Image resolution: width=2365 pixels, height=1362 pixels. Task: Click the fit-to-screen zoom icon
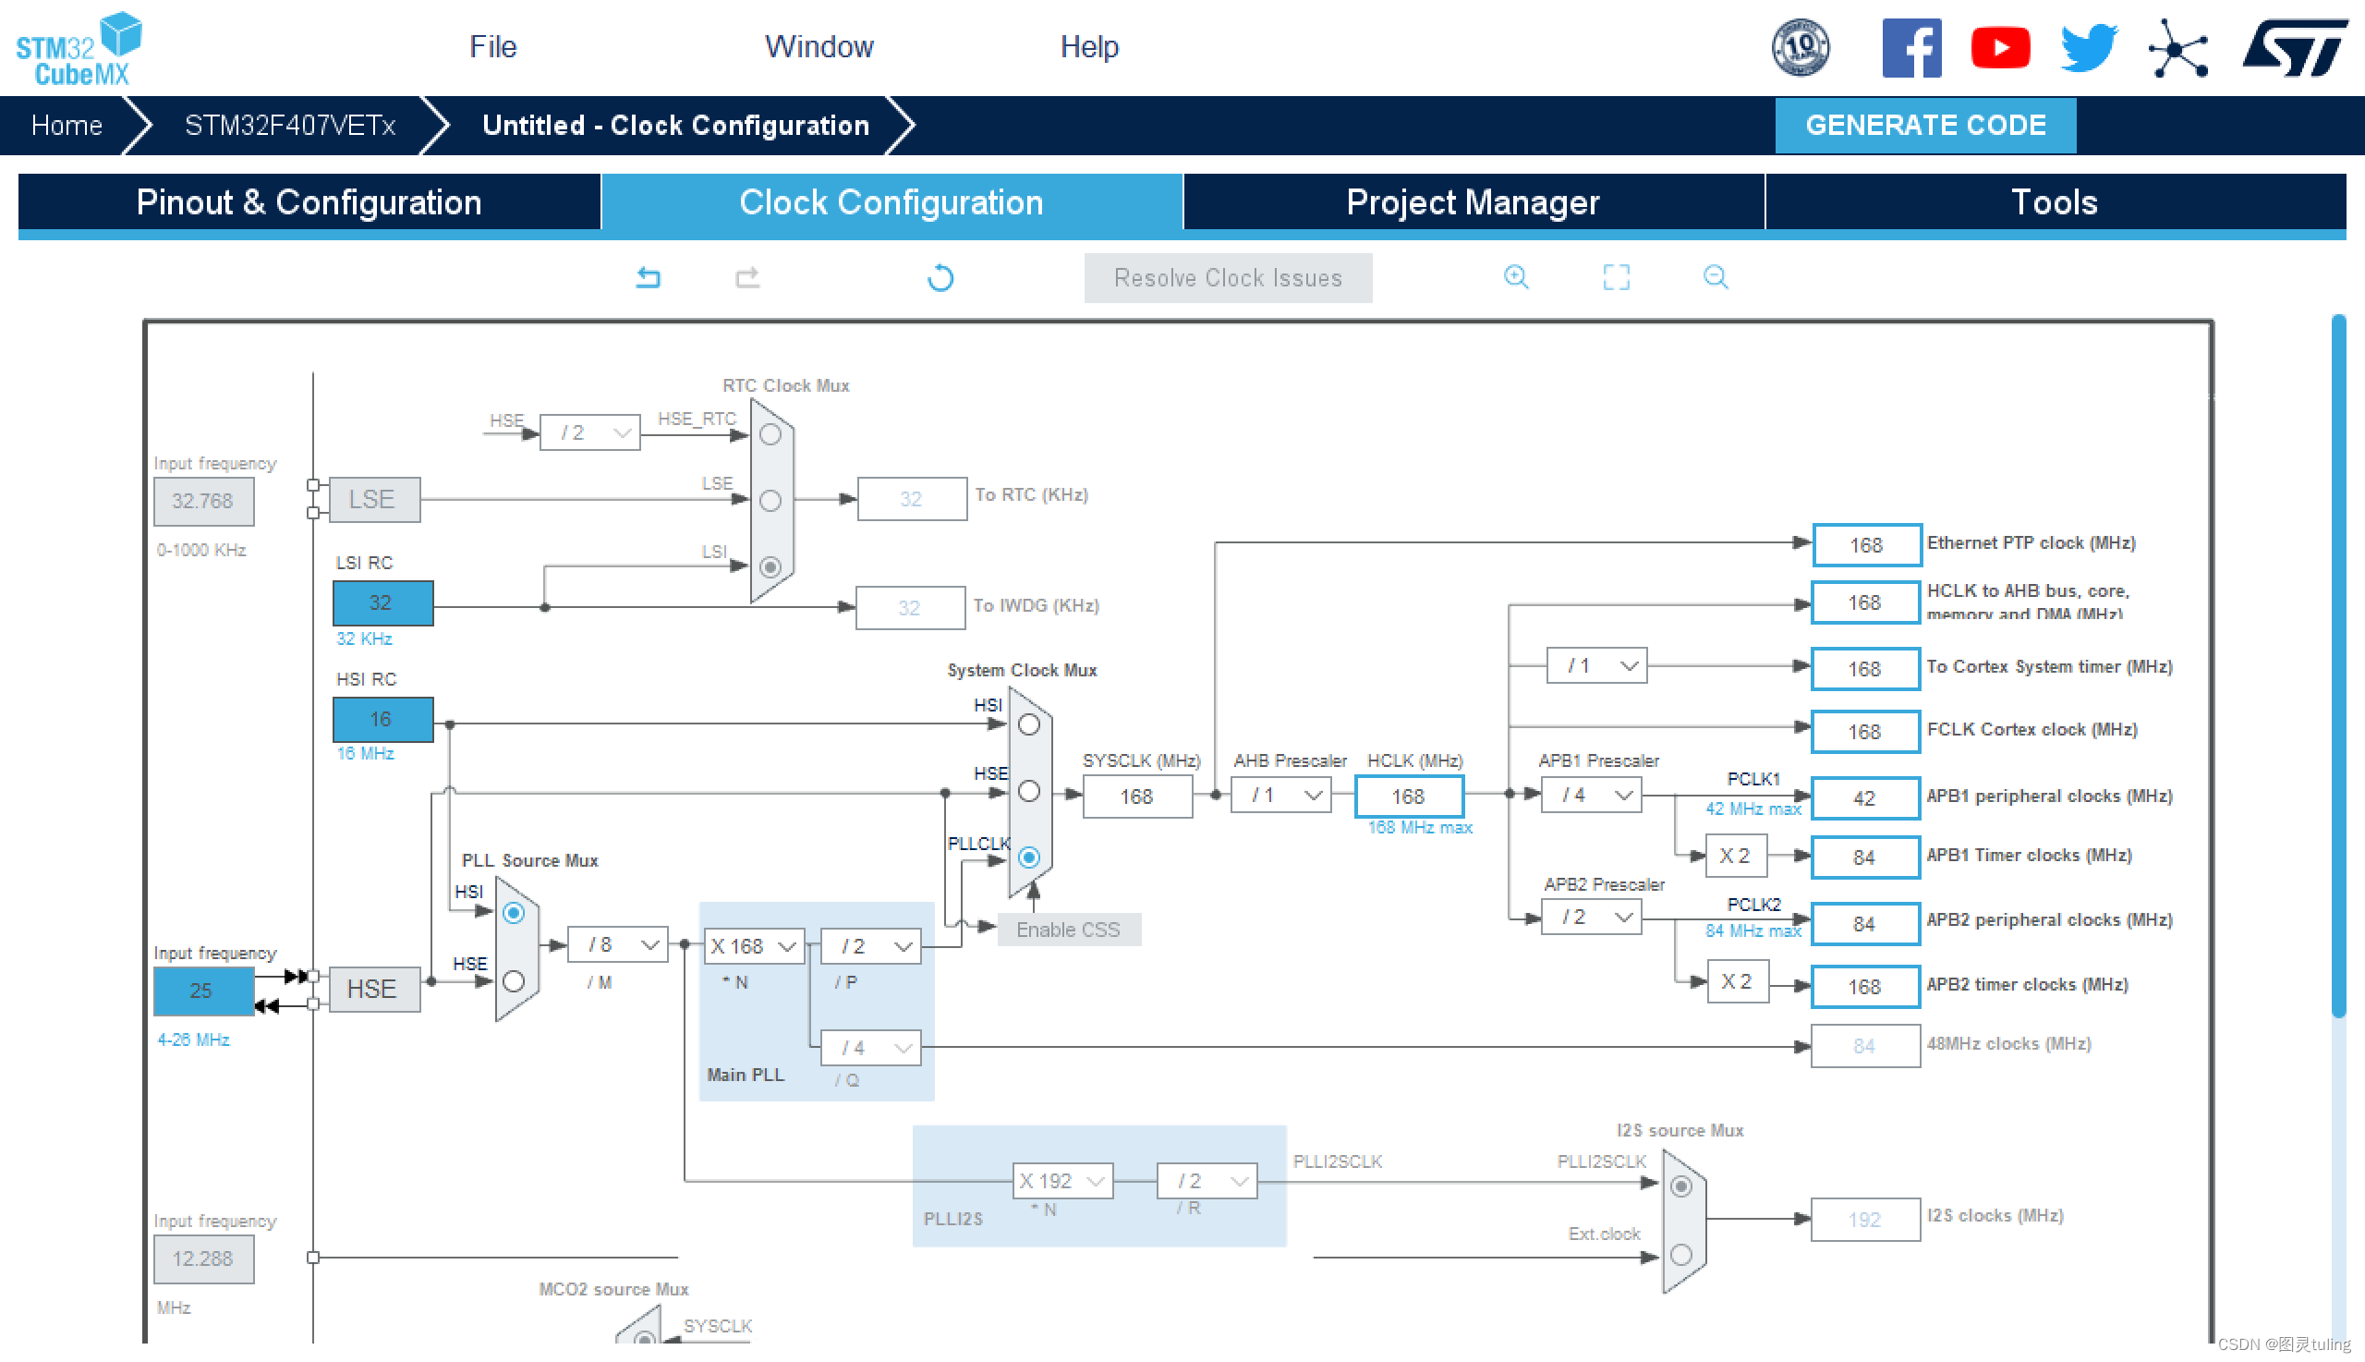click(1616, 277)
